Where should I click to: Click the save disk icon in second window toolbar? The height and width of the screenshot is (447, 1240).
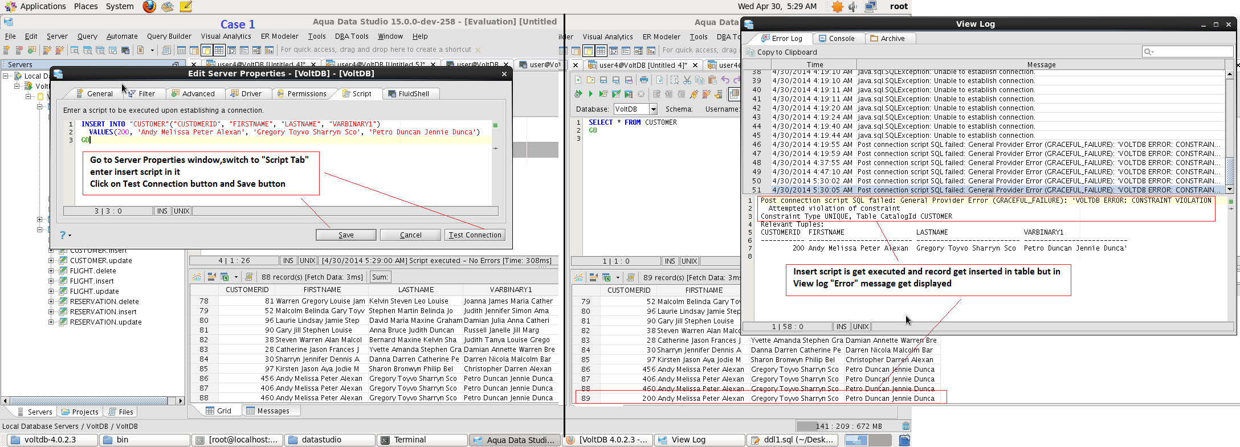[603, 80]
